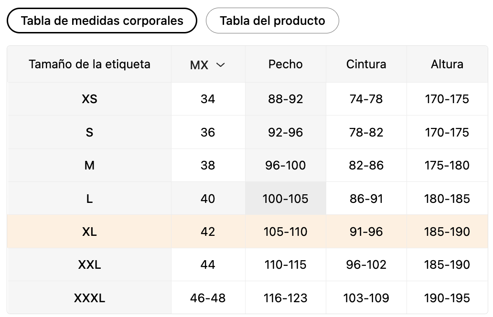
Task: Open the MX size region dropdown
Action: pyautogui.click(x=208, y=65)
